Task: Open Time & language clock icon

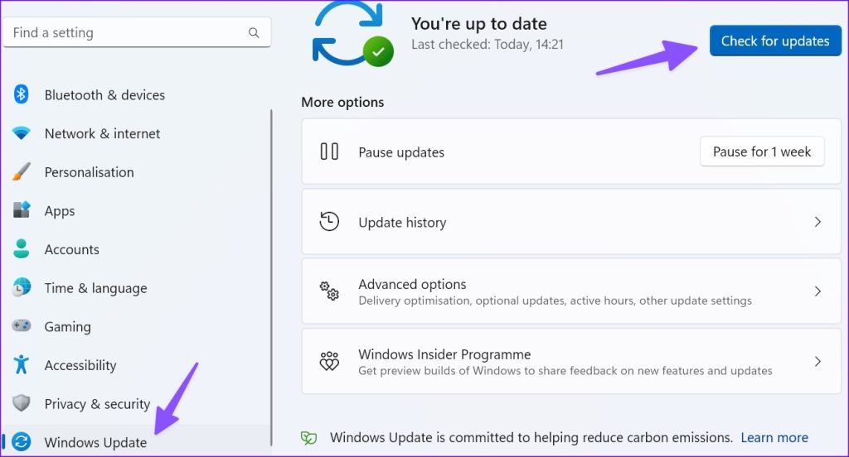Action: click(21, 287)
